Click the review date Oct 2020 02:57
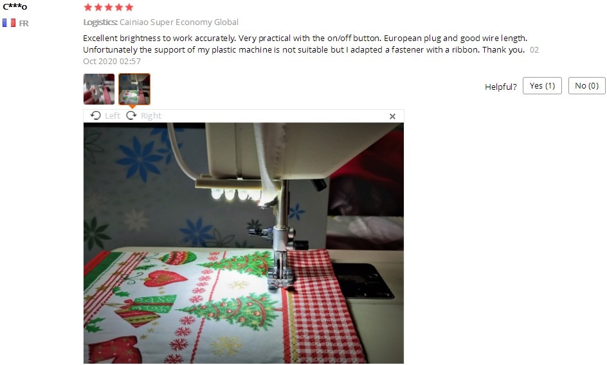Image resolution: width=607 pixels, height=365 pixels. click(x=112, y=61)
